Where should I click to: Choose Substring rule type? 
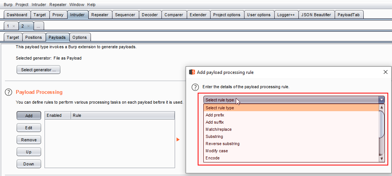(291, 136)
